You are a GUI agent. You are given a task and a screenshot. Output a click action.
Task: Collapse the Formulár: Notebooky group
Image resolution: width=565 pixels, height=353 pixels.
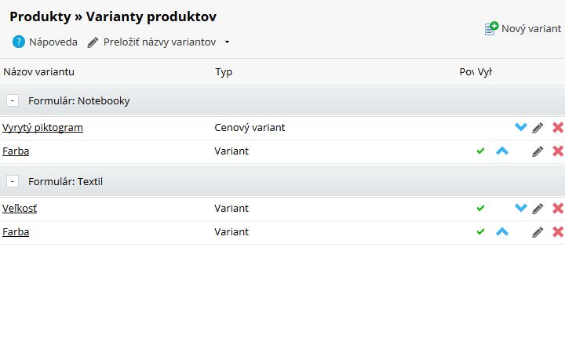(13, 100)
